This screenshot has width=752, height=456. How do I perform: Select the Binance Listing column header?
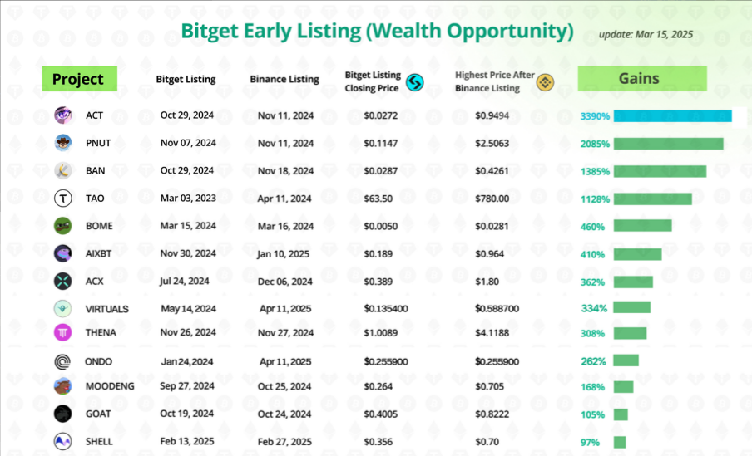click(x=284, y=80)
